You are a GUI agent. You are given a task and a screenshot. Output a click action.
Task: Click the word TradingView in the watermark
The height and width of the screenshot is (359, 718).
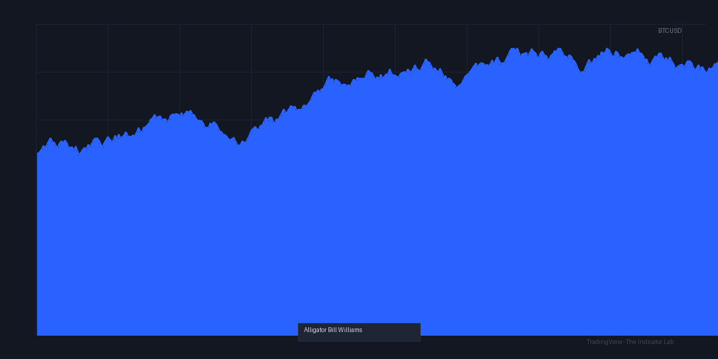coord(604,342)
